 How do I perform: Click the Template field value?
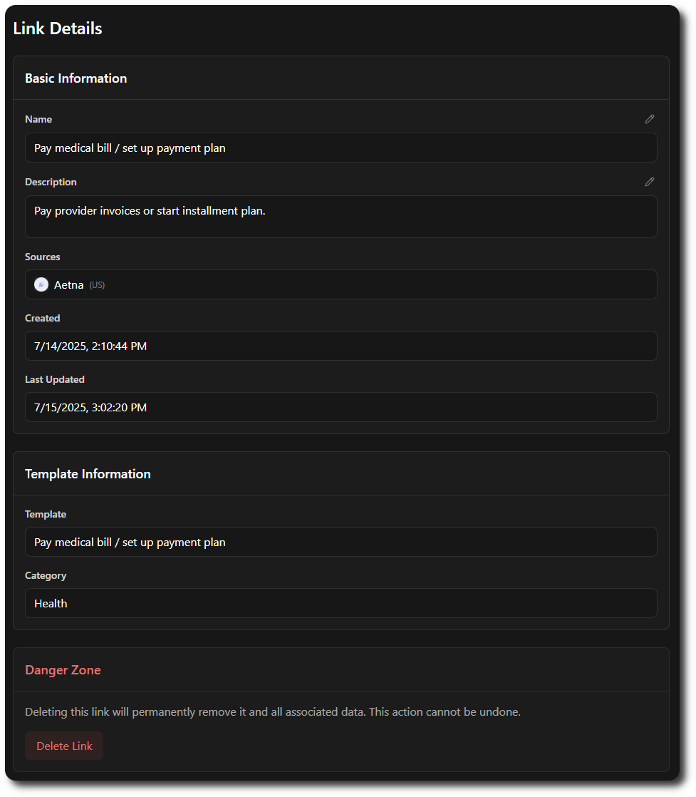tap(341, 542)
